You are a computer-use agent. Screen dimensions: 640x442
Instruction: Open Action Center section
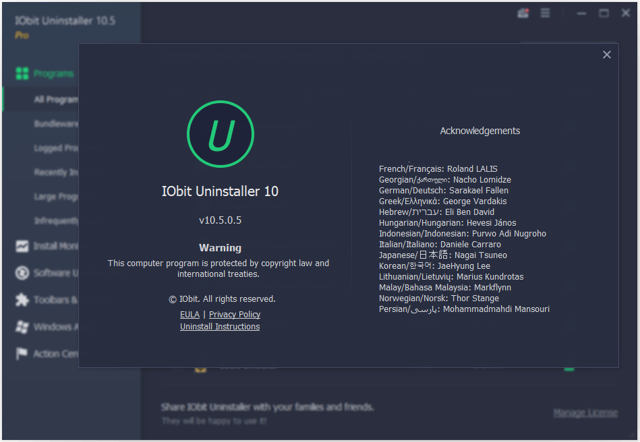tap(56, 354)
